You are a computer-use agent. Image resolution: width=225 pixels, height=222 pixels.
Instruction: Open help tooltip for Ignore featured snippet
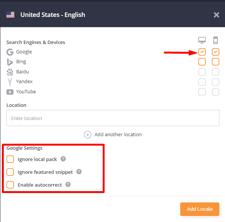pyautogui.click(x=79, y=172)
